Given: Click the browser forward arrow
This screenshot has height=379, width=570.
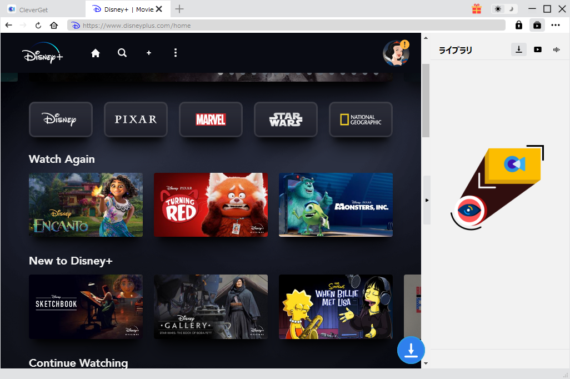Looking at the screenshot, I should tap(23, 25).
